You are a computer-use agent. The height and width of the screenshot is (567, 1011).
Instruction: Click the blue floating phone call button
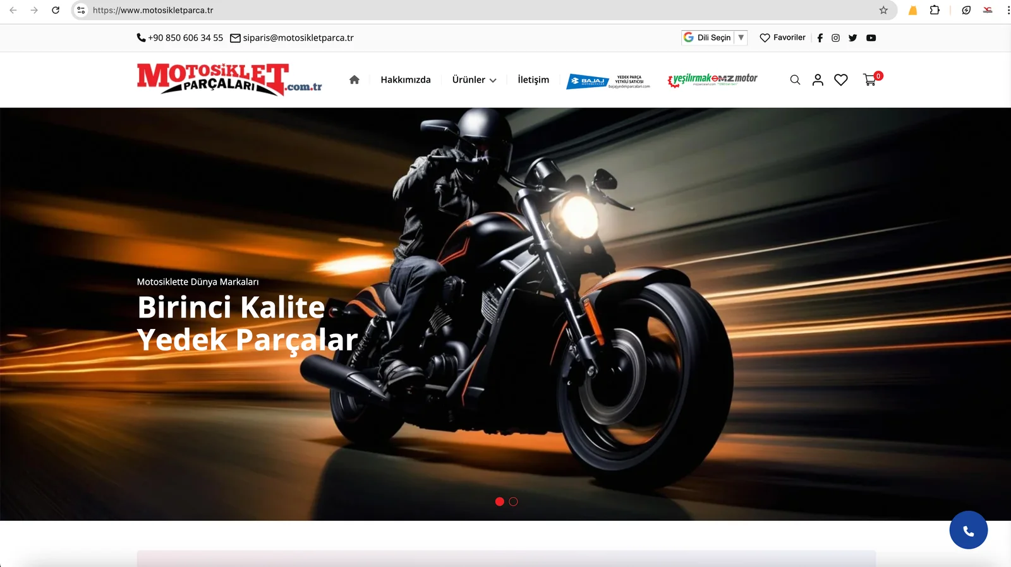click(968, 530)
